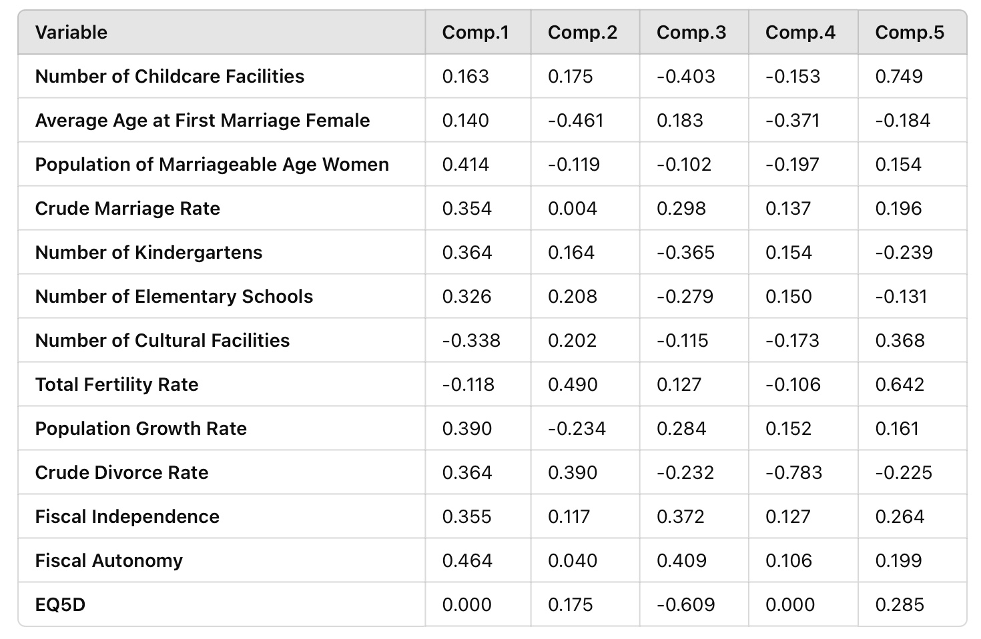Viewport: 981px width, 639px height.
Task: Select the Total Fertility Rate row label
Action: point(117,384)
